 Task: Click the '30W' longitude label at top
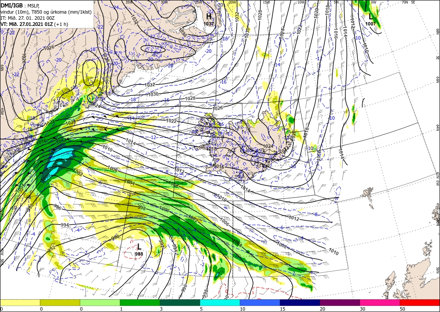coord(164,2)
